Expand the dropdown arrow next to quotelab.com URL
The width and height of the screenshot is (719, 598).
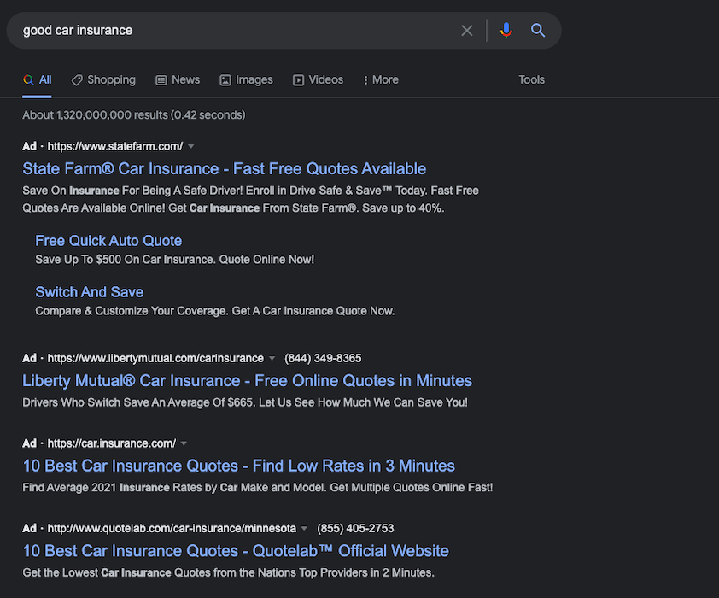304,528
